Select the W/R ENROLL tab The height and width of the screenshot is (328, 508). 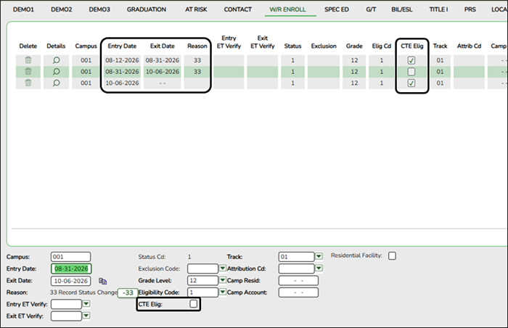(x=287, y=9)
